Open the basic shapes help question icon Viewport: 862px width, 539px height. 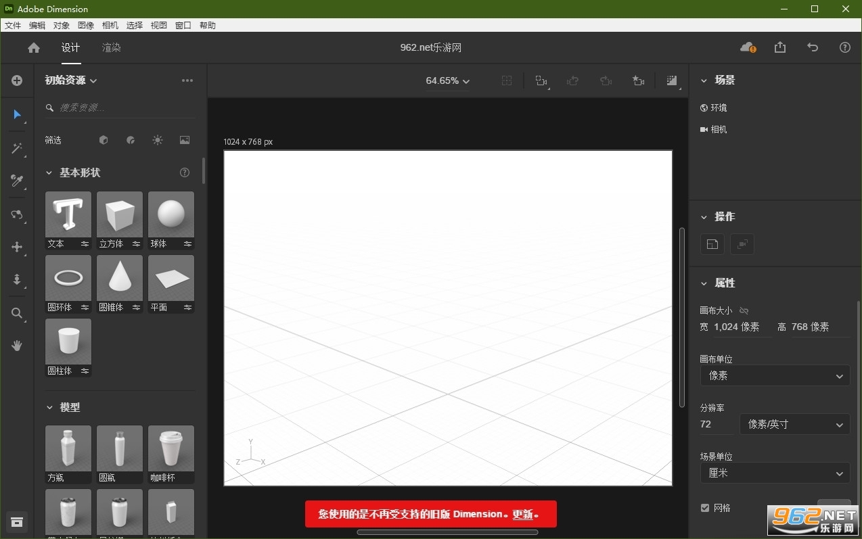pyautogui.click(x=185, y=172)
